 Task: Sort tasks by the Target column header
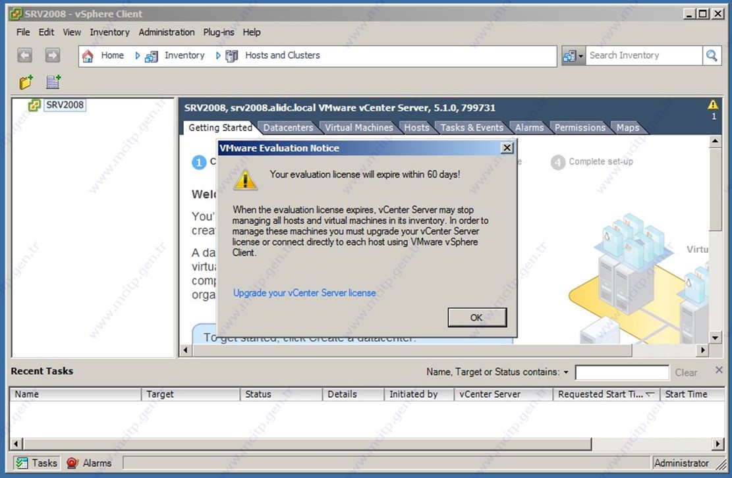pyautogui.click(x=191, y=394)
